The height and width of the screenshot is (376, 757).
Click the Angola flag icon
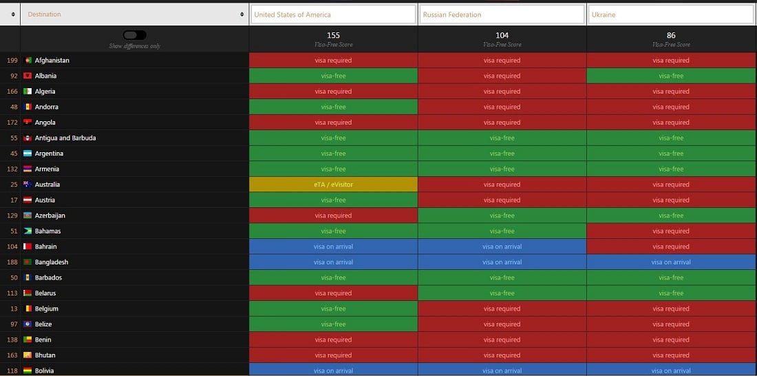point(28,123)
